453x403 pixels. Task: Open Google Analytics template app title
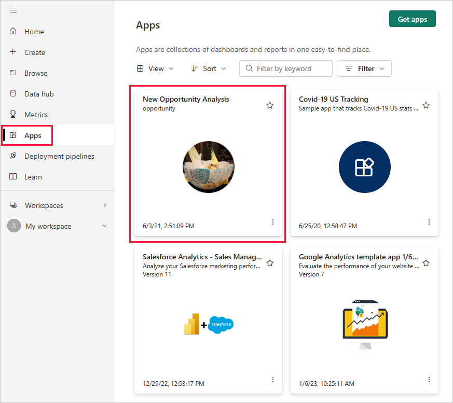click(x=358, y=257)
